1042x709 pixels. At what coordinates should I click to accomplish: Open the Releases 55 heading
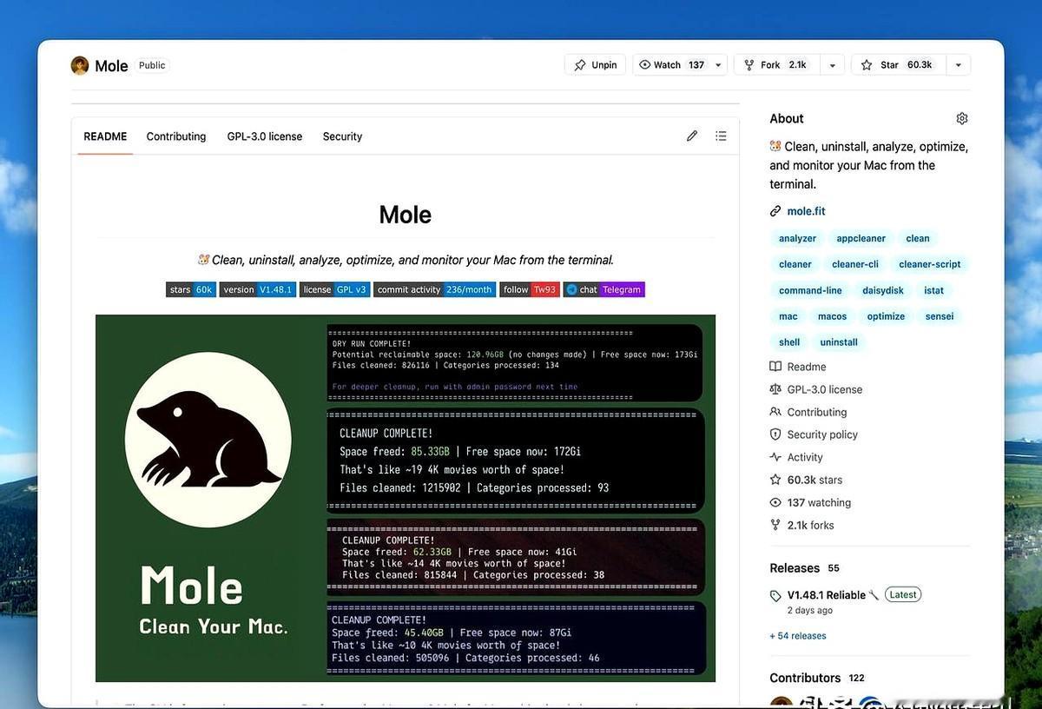[804, 568]
